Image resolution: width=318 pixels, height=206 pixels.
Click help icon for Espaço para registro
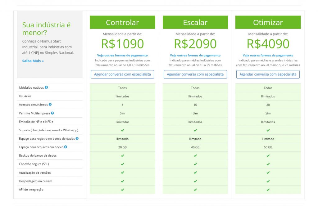[x=77, y=139]
